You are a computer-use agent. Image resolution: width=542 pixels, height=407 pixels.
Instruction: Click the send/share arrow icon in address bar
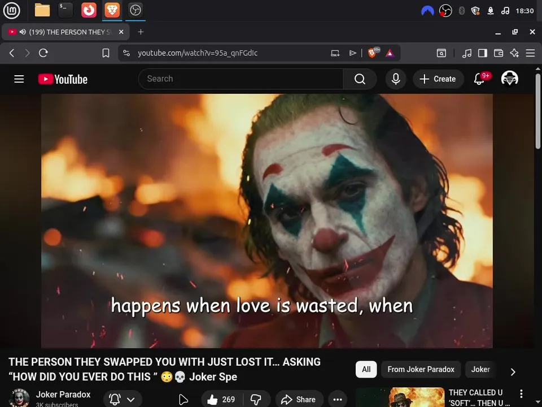352,53
